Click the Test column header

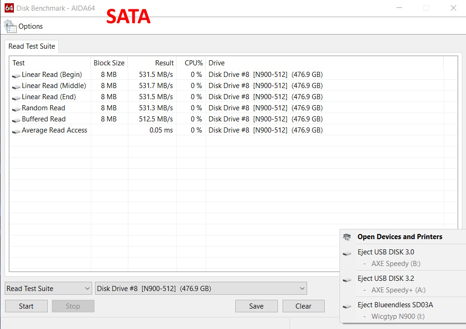point(50,63)
